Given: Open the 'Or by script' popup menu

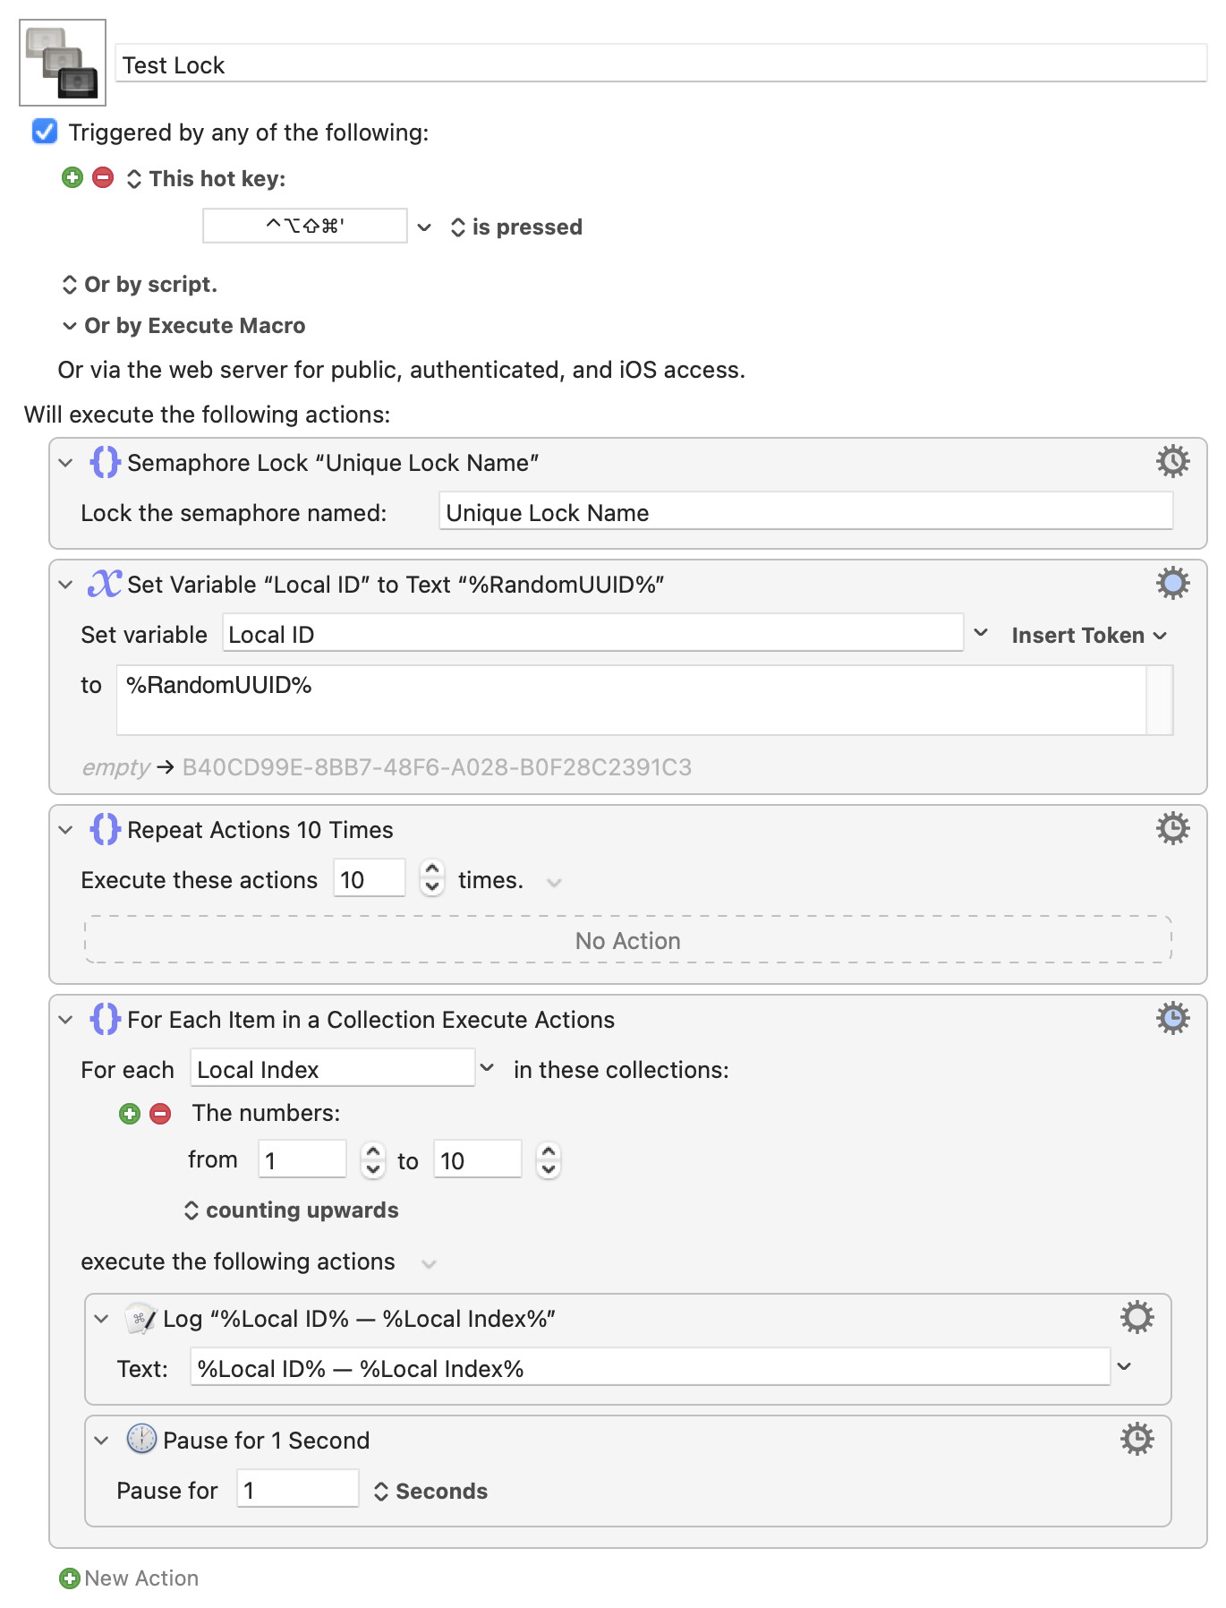Looking at the screenshot, I should click(140, 285).
